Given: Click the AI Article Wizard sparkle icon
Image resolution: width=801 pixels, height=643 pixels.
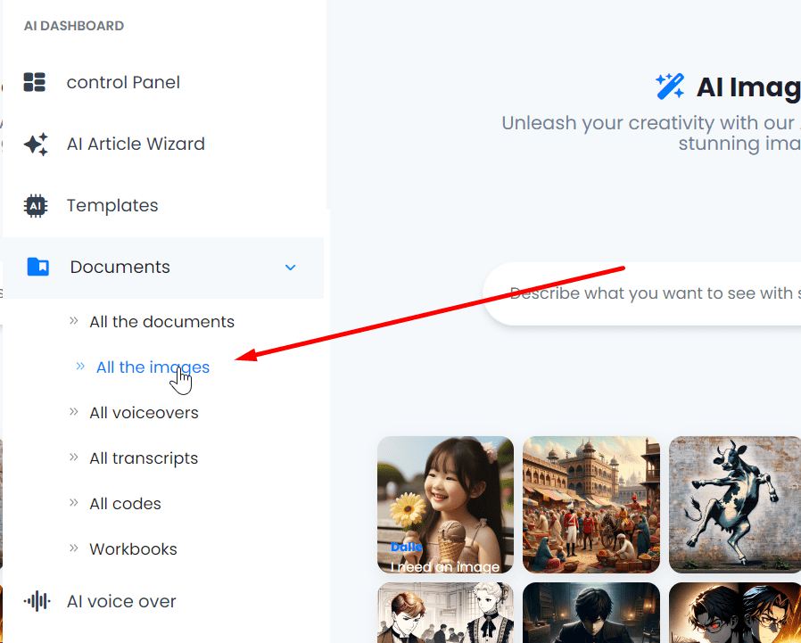Looking at the screenshot, I should pyautogui.click(x=36, y=144).
